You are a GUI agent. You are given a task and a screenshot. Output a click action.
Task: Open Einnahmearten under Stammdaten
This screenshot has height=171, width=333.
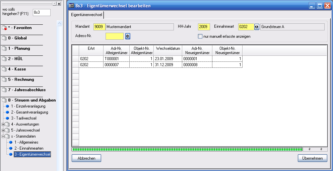tap(29, 148)
